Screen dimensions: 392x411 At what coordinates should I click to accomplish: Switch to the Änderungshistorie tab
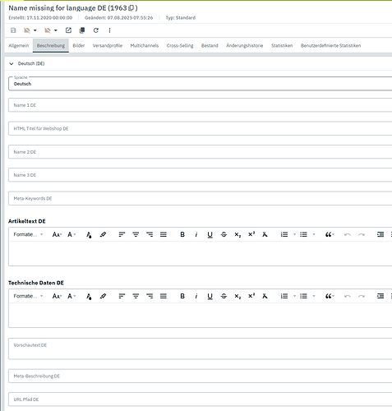coord(244,45)
